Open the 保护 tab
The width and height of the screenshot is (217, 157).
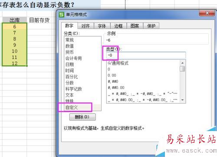coord(151,26)
